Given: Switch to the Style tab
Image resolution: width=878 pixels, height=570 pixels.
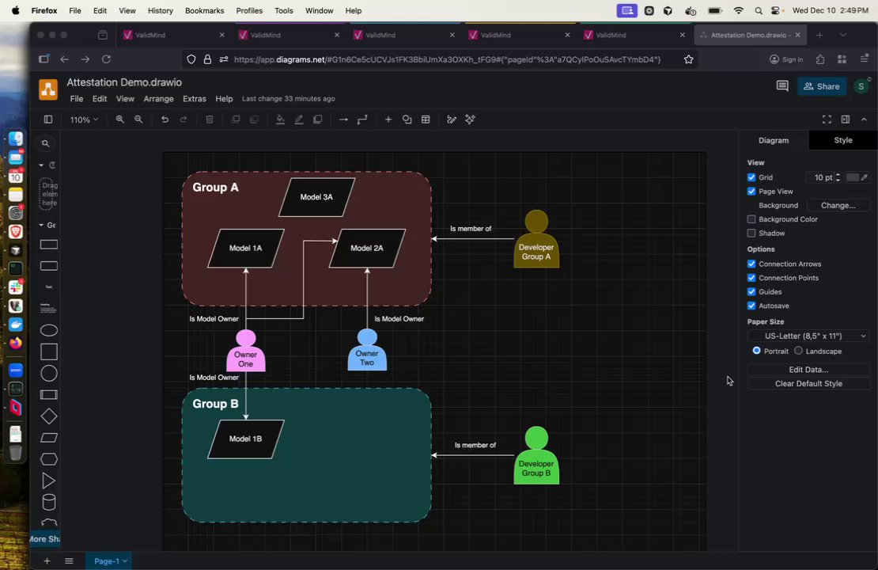Looking at the screenshot, I should tap(842, 140).
